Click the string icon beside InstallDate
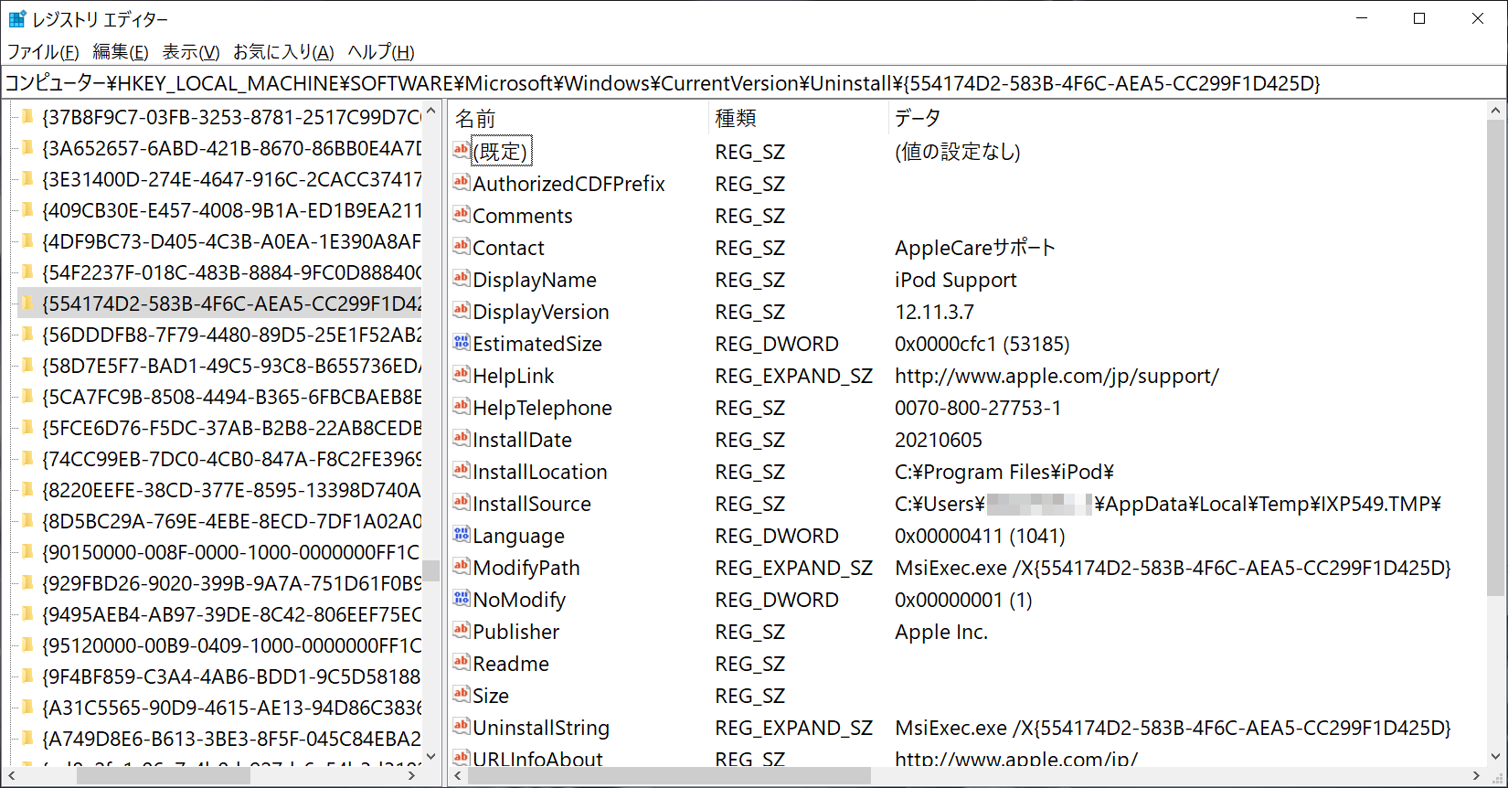The image size is (1508, 788). point(462,439)
